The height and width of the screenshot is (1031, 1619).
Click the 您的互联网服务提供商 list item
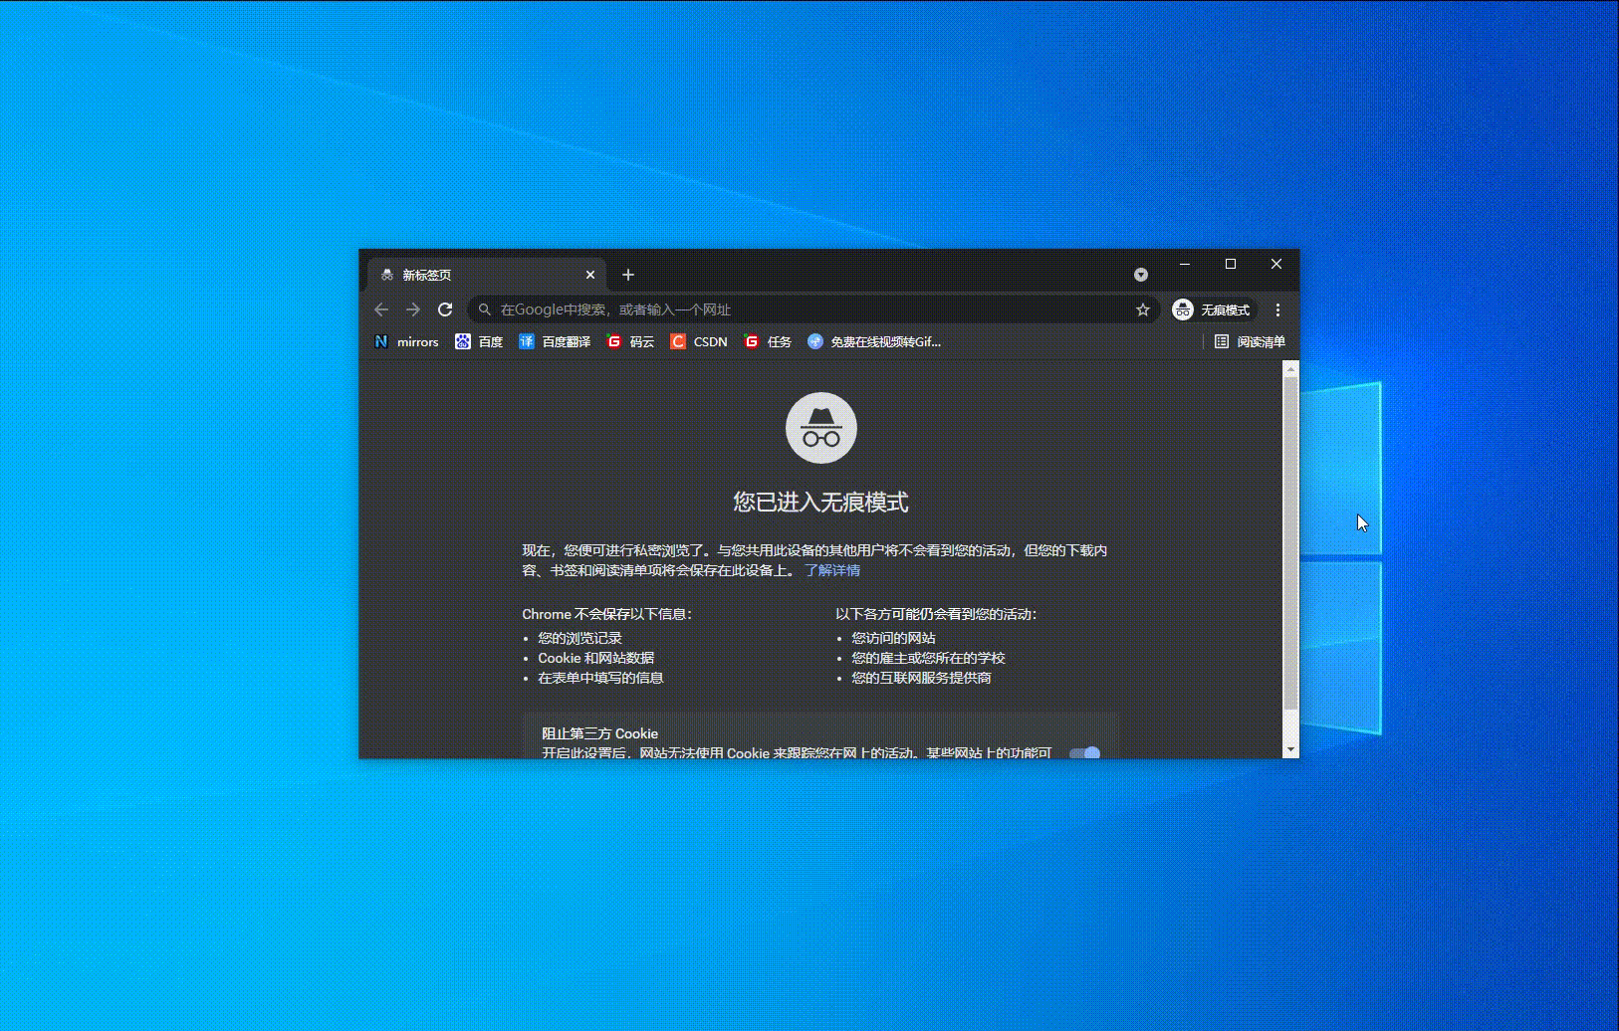coord(921,678)
